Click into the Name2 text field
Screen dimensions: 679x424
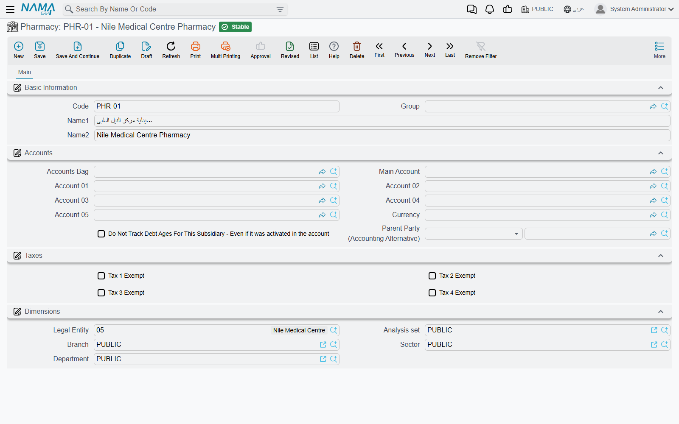[382, 135]
